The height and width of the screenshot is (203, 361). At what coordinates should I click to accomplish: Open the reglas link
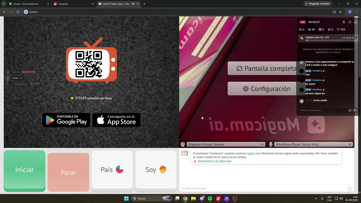pyautogui.click(x=250, y=153)
